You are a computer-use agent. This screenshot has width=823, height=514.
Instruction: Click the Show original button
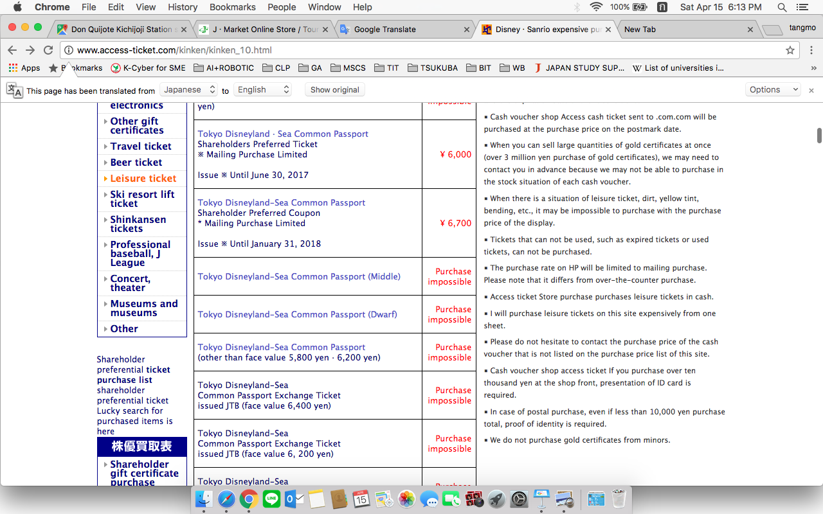335,90
